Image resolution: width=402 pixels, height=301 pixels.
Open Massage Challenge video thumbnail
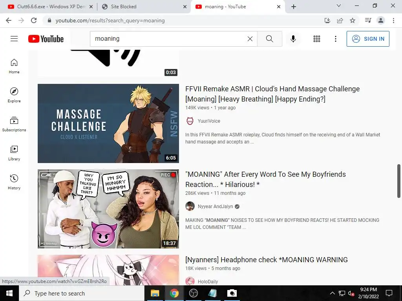(108, 123)
